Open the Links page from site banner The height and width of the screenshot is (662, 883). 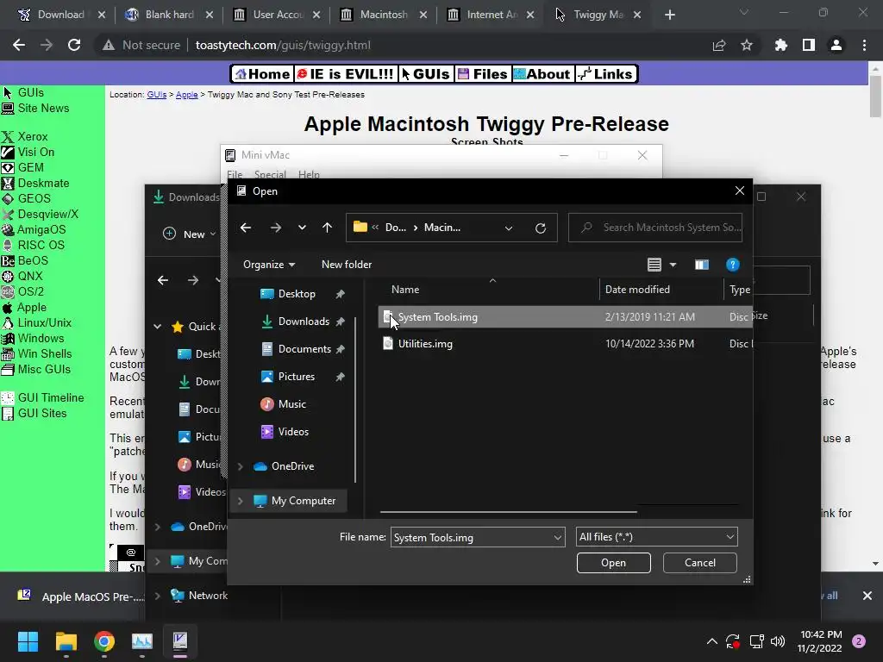606,74
